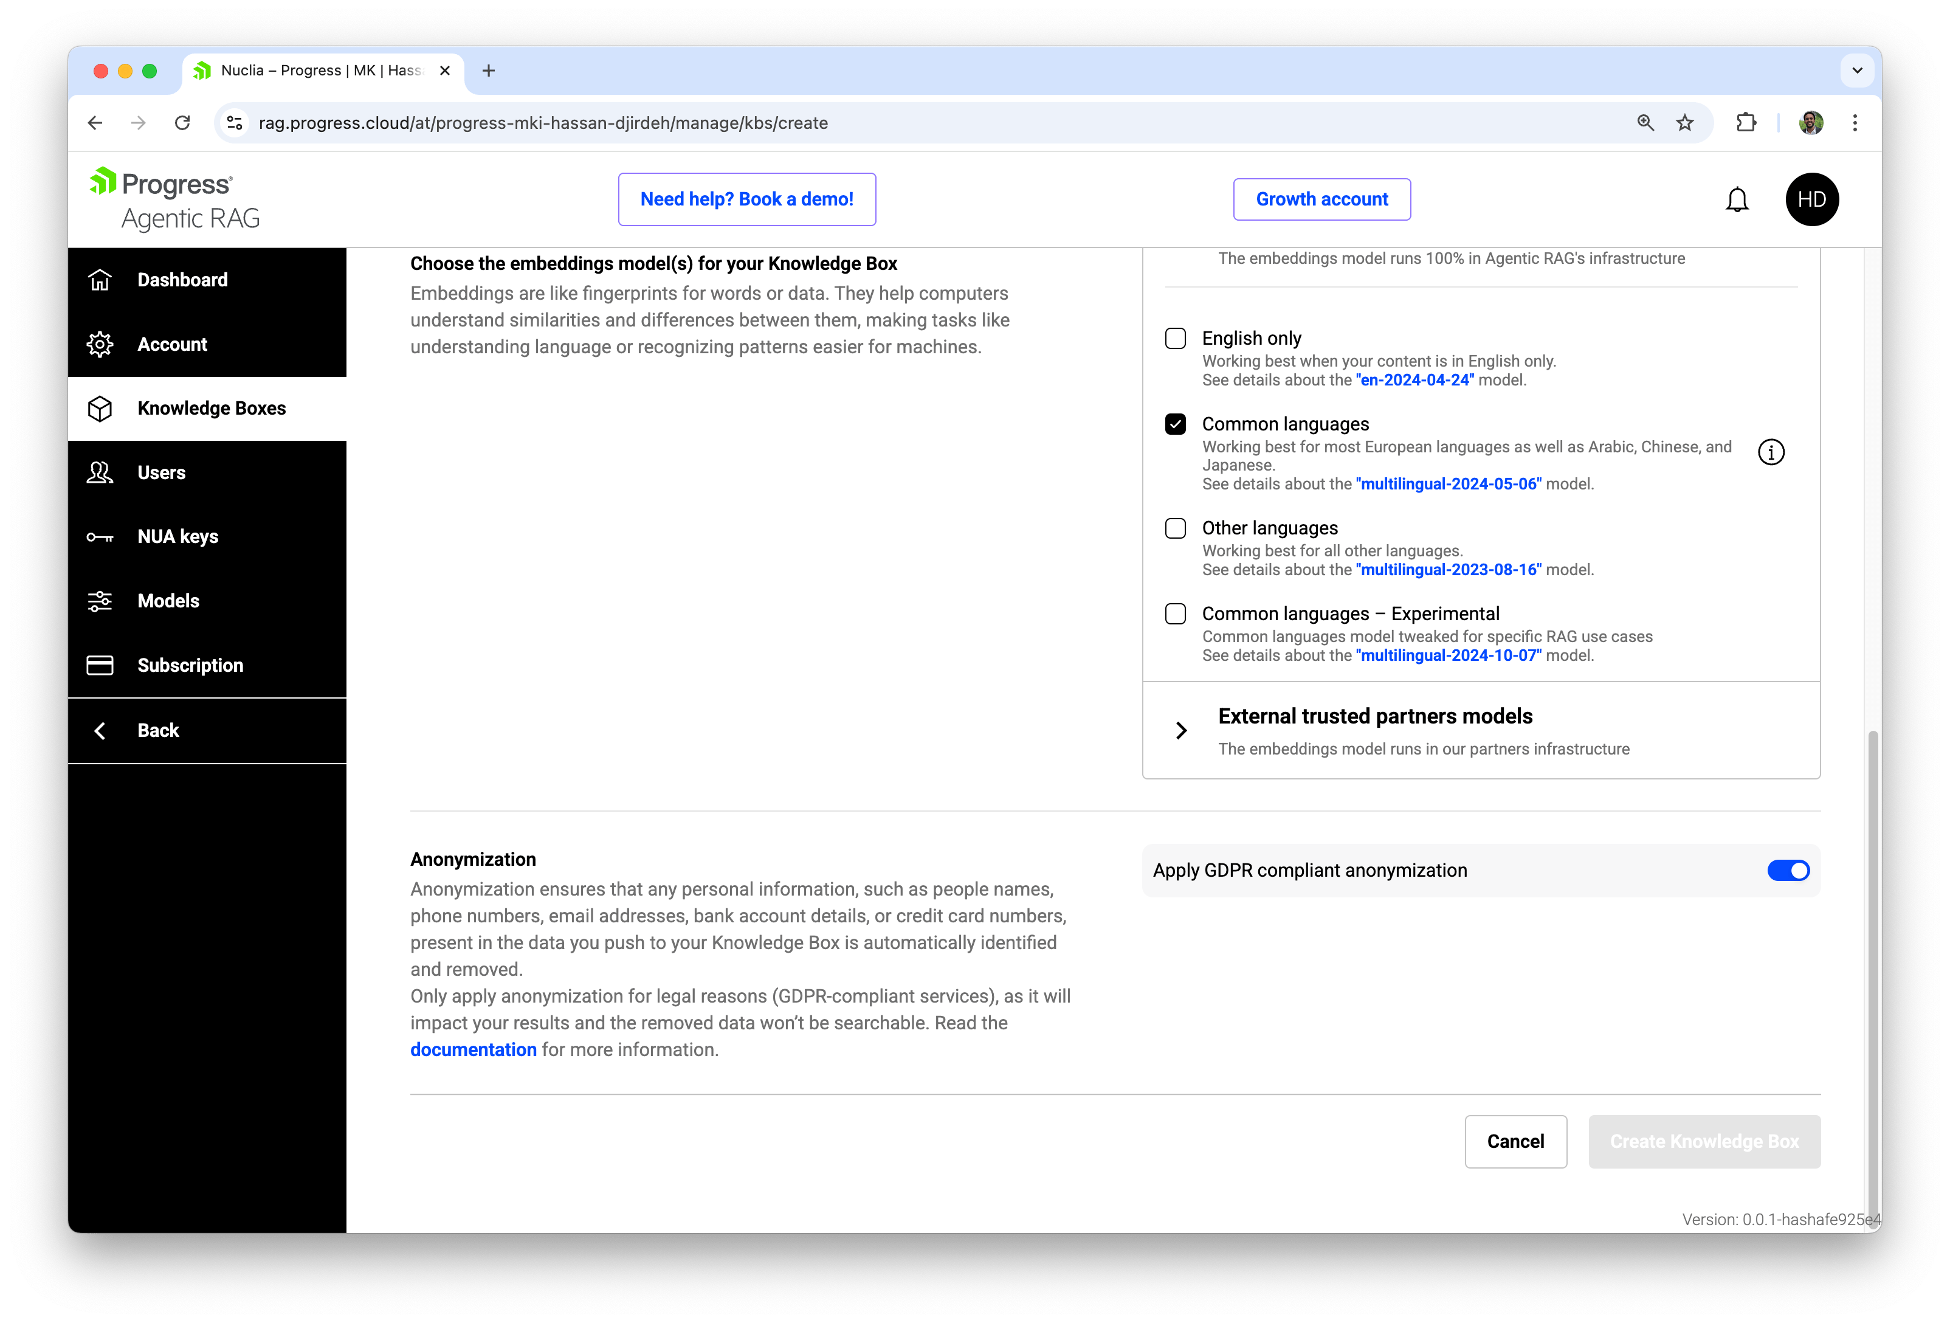
Task: Open notifications with the bell icon
Action: click(x=1737, y=199)
